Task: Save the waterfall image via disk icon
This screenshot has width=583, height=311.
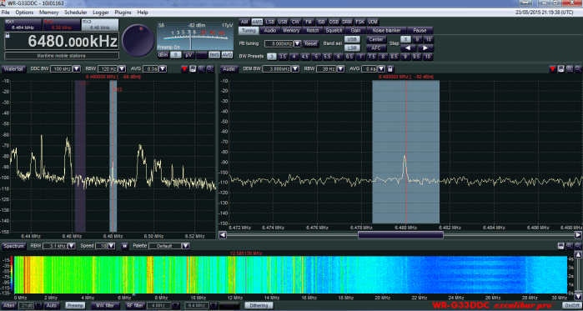Action: [560, 246]
